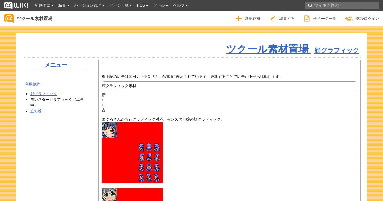Open the 編集 dropdown in top bar
This screenshot has height=201, width=383.
tap(64, 5)
